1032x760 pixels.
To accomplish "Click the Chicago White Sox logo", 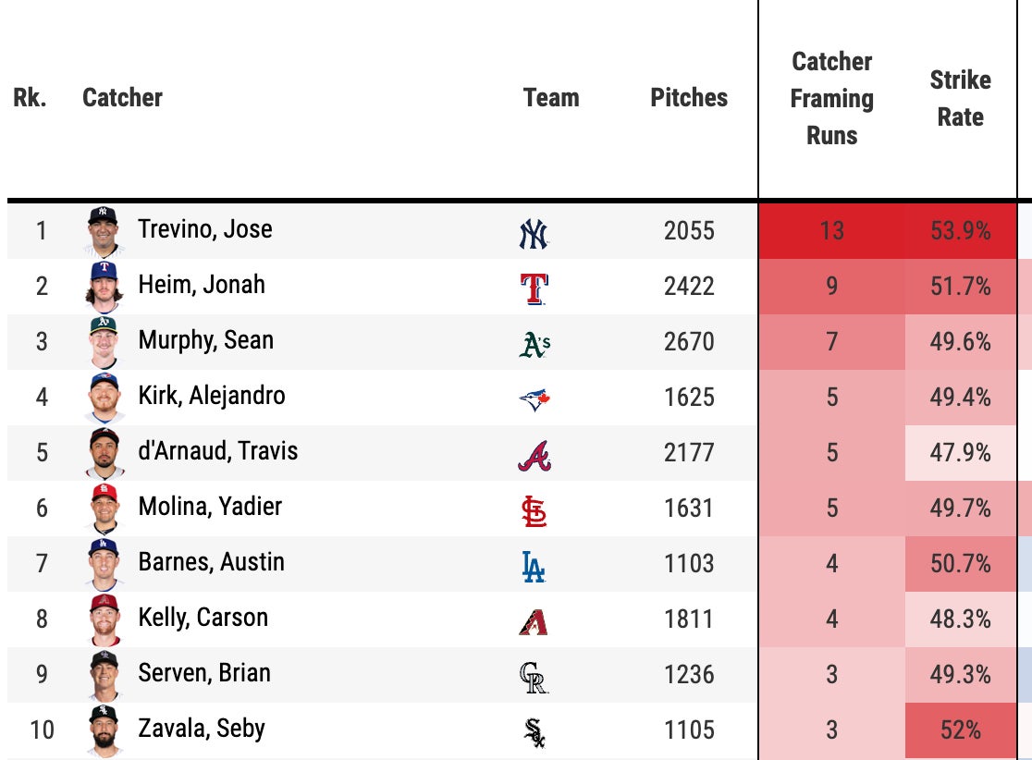I will click(x=534, y=731).
